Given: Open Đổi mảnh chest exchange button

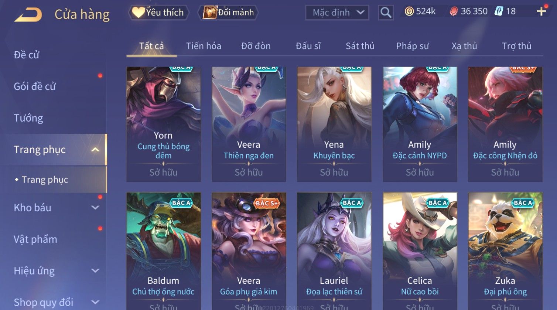Looking at the screenshot, I should [228, 13].
